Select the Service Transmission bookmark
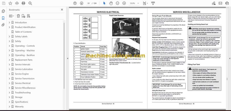The image size is (231, 111). [x=25, y=79]
